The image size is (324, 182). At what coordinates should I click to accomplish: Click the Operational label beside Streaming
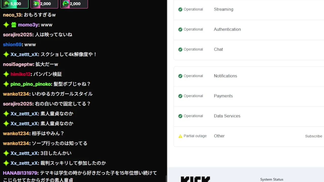click(193, 9)
